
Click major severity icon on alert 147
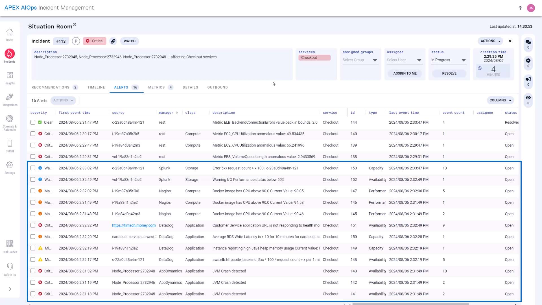tap(40, 191)
